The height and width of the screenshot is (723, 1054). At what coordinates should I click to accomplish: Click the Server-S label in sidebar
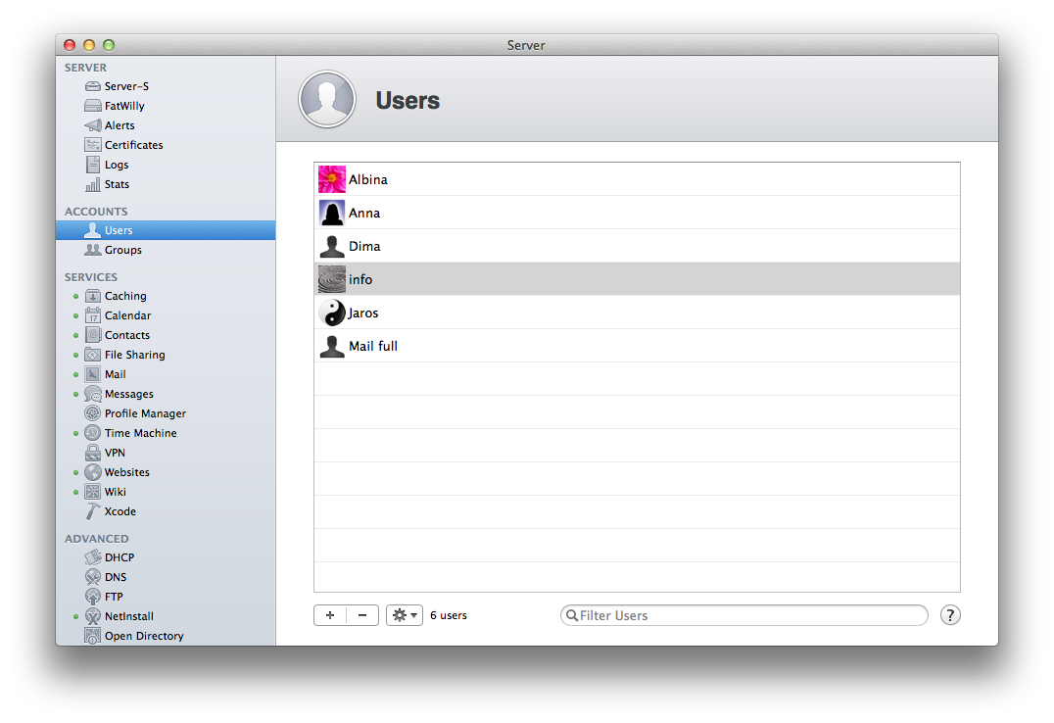click(x=126, y=86)
